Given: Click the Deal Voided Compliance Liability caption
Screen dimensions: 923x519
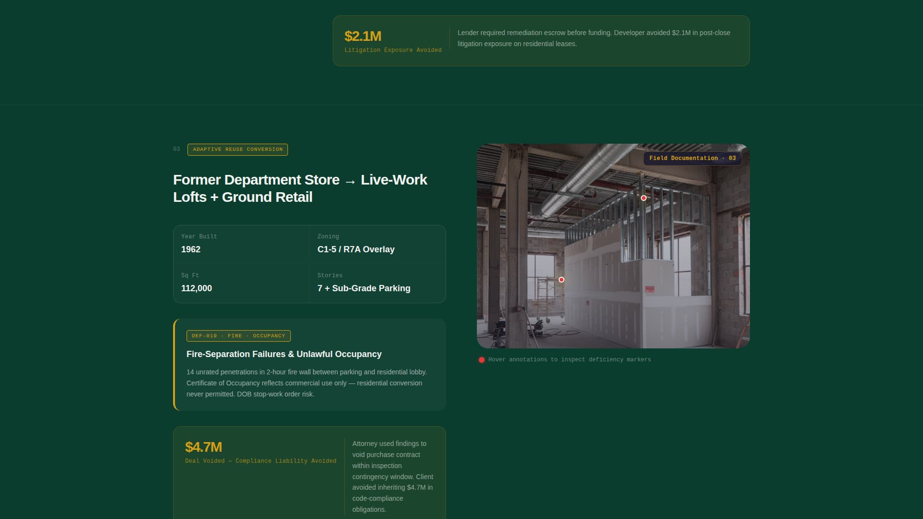Looking at the screenshot, I should pos(261,461).
